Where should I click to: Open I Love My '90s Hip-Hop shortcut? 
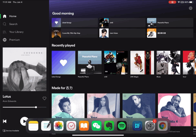75,33
